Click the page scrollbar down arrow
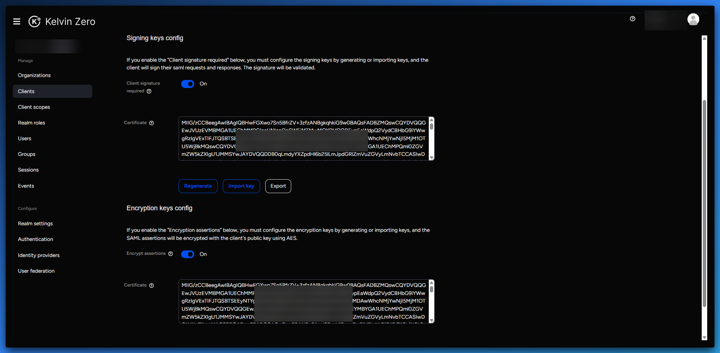Image resolution: width=720 pixels, height=353 pixels. click(x=704, y=338)
